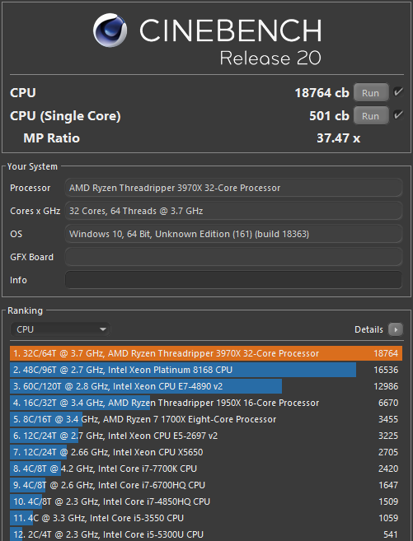Viewport: 413px width, 541px height.
Task: Click the OS Windows 10 field
Action: [x=233, y=234]
